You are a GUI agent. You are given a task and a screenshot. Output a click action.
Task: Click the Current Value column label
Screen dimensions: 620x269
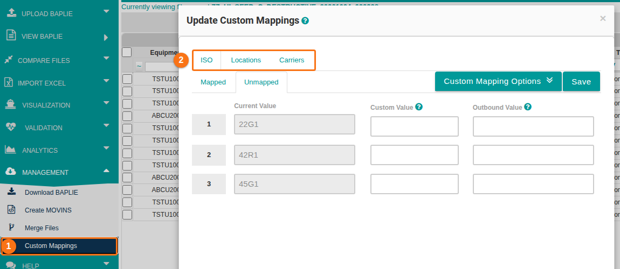point(255,105)
